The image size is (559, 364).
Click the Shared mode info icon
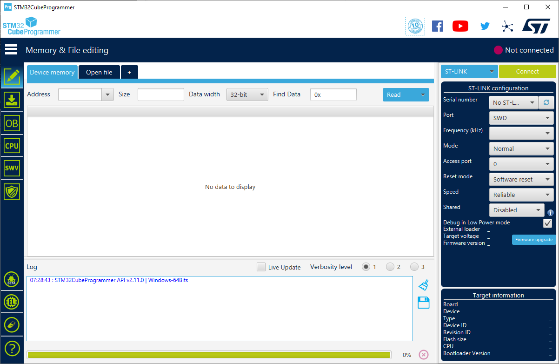click(x=551, y=213)
